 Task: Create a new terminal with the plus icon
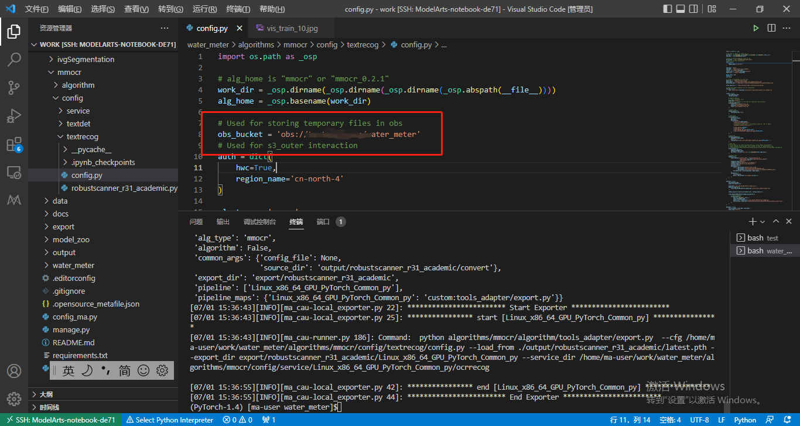pos(753,222)
